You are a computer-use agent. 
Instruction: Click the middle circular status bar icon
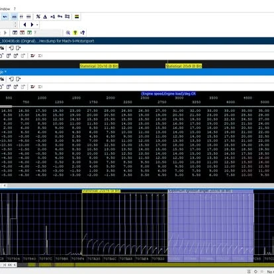click(x=255, y=271)
